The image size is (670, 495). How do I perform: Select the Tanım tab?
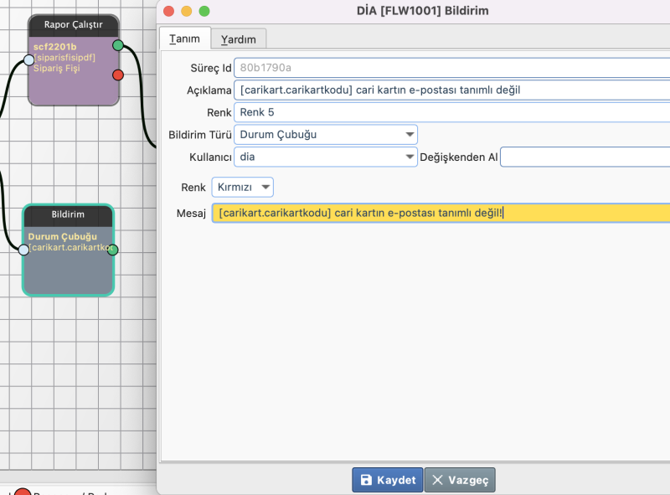(184, 39)
